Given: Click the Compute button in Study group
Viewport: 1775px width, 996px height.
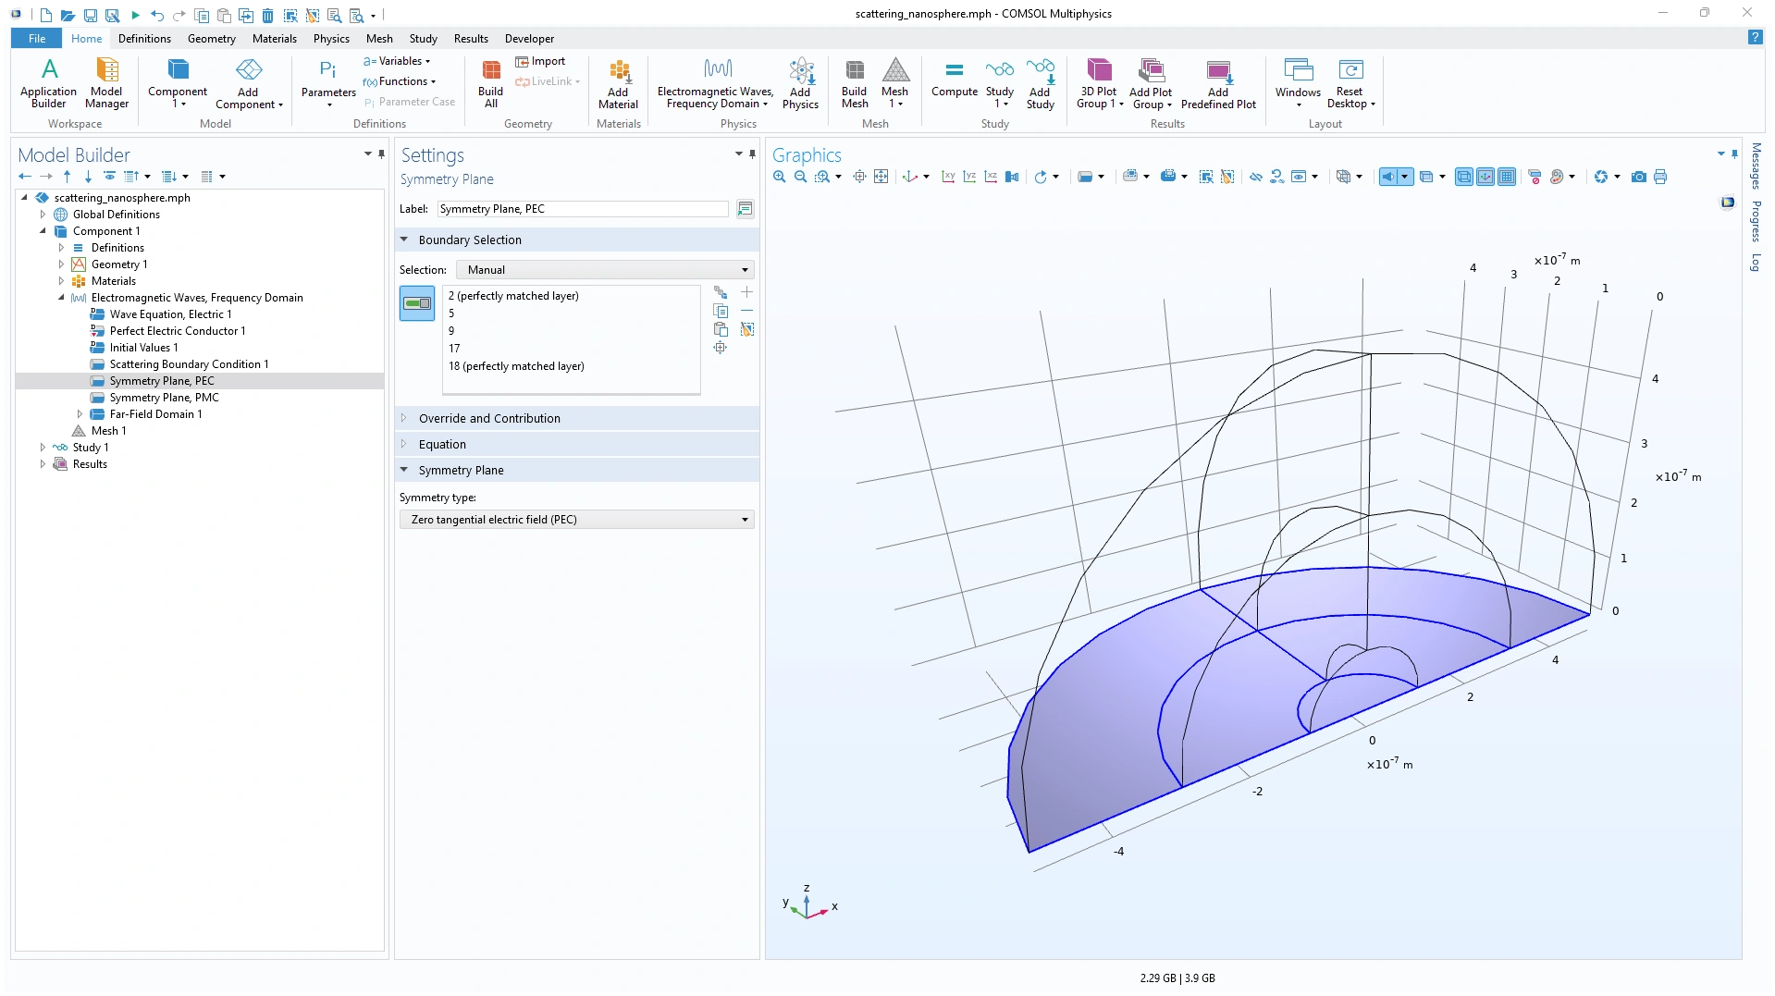Looking at the screenshot, I should click(954, 80).
